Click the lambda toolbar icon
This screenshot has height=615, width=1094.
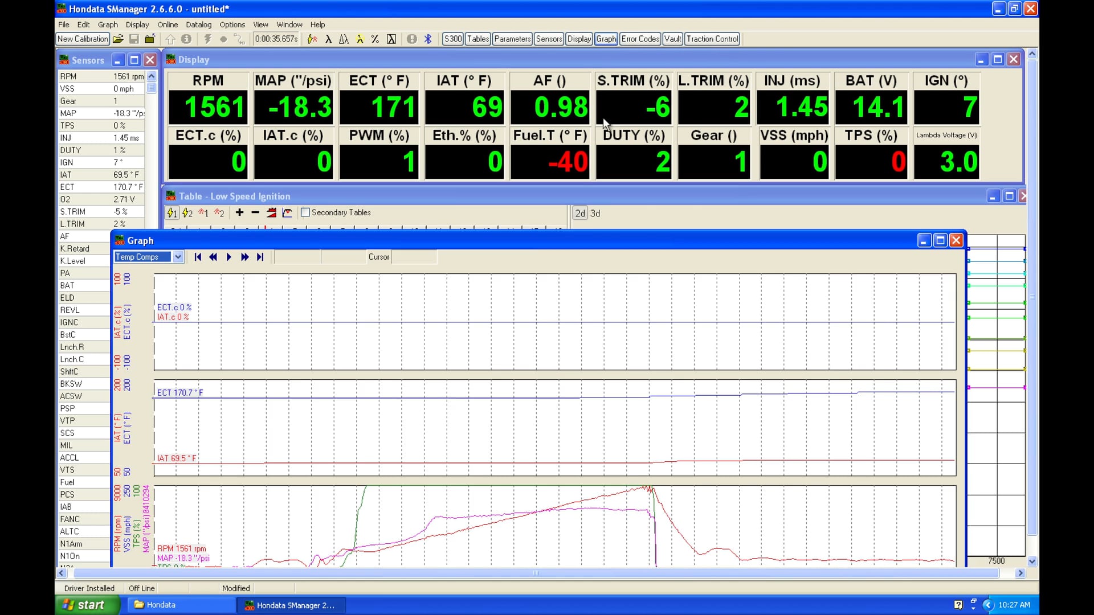pos(328,39)
